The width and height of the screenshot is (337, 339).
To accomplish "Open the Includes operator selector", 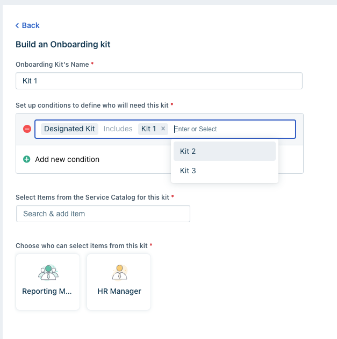I will click(118, 129).
